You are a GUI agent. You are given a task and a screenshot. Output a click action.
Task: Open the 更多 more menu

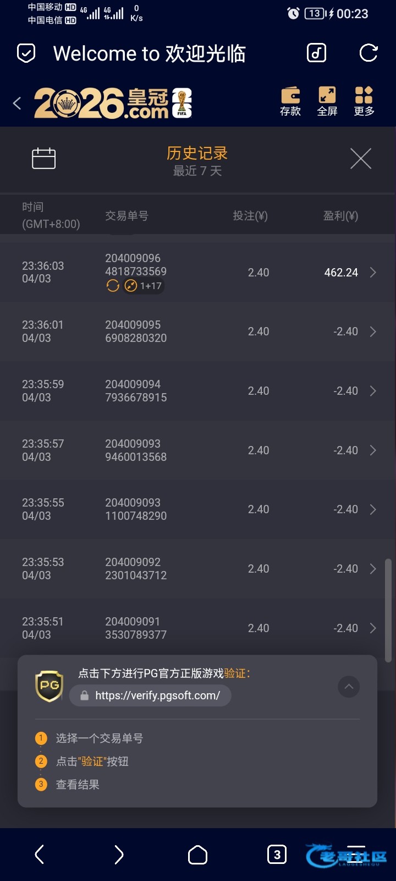click(x=364, y=101)
